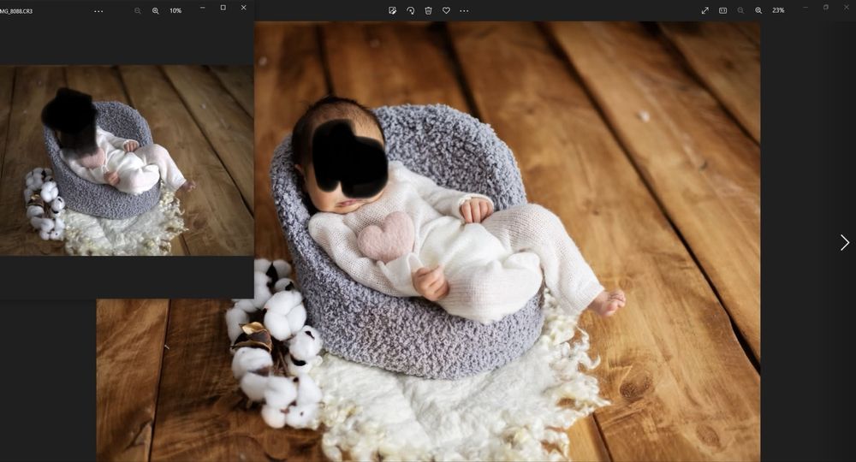856x462 pixels.
Task: Rotate the photo in main Photos window
Action: [410, 10]
